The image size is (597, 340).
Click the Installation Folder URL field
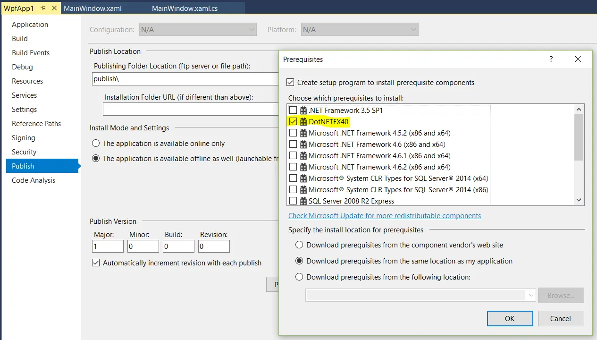pyautogui.click(x=191, y=110)
